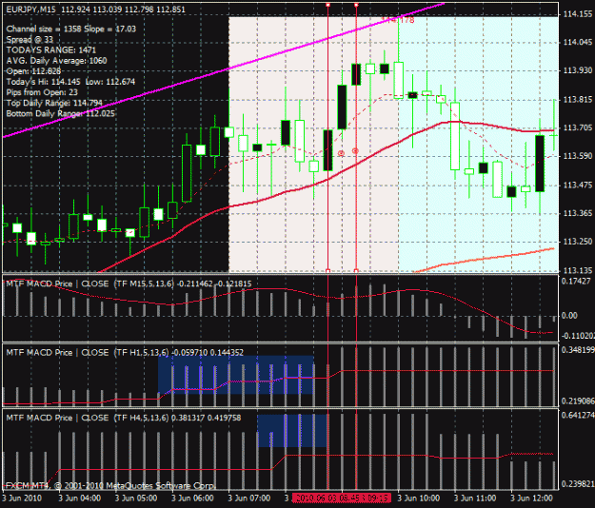The image size is (595, 508).
Task: Select the first vertical line's top handle
Action: 327,5
